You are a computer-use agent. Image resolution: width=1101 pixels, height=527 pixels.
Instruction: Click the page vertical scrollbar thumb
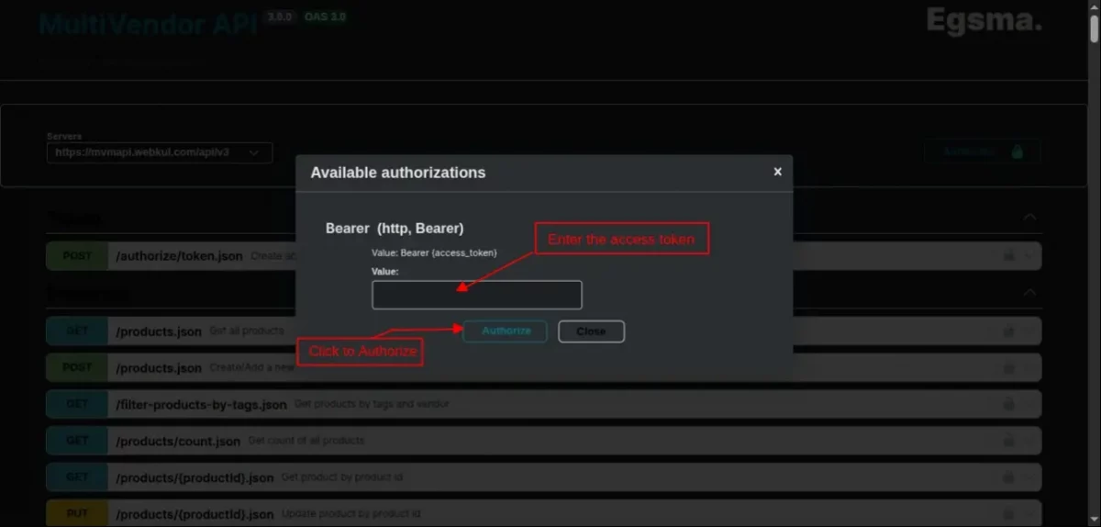tap(1094, 28)
